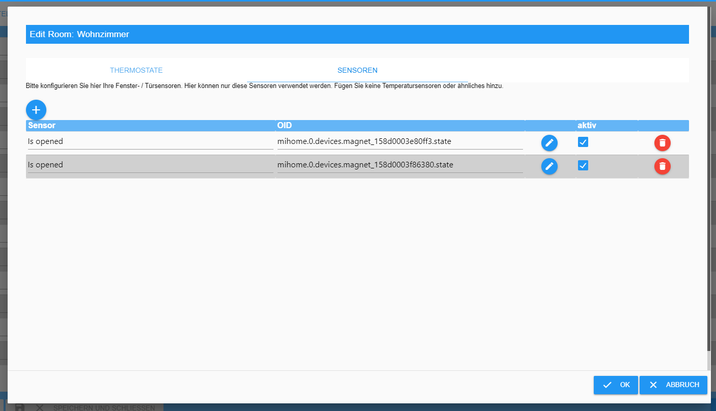Delete sensor magnet_158d0003f86380 with trash icon
Viewport: 716px width, 411px height.
[x=663, y=166]
